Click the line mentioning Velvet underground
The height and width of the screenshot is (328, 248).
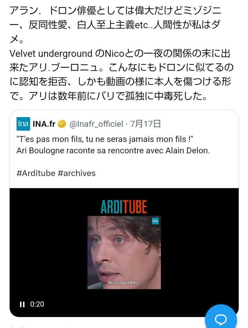[x=120, y=53]
